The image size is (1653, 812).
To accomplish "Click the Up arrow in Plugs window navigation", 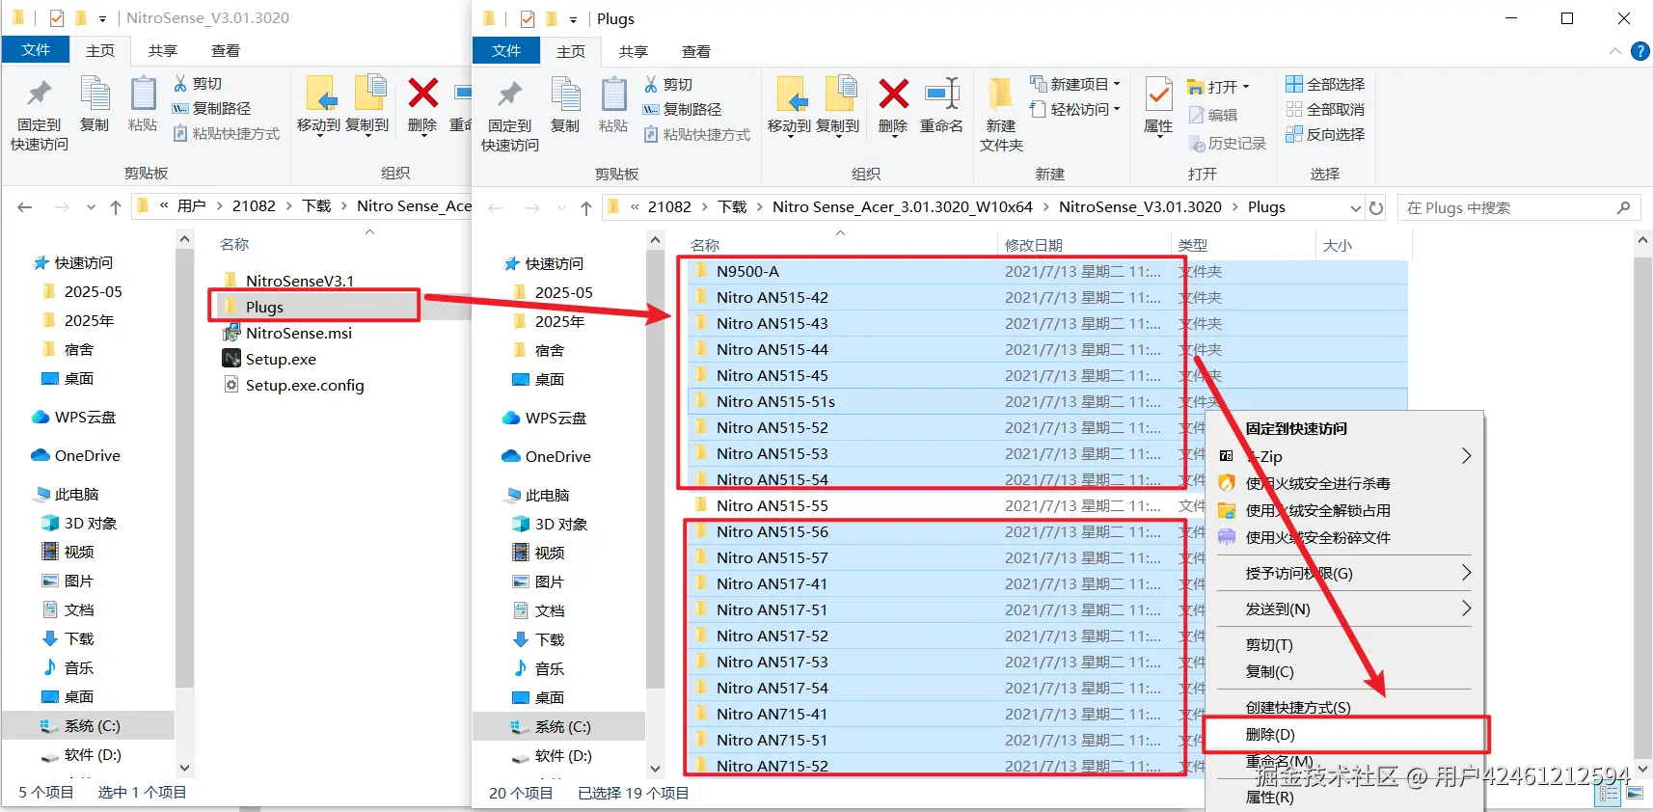I will pyautogui.click(x=585, y=207).
